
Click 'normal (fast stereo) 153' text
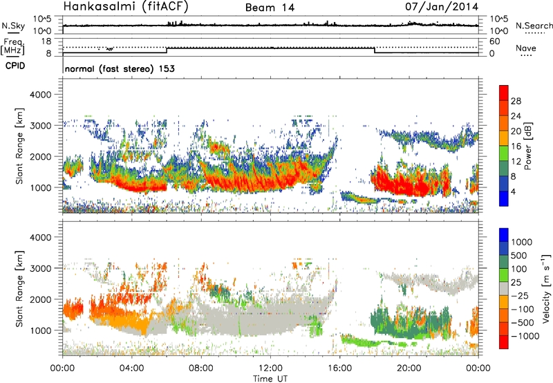coord(120,68)
